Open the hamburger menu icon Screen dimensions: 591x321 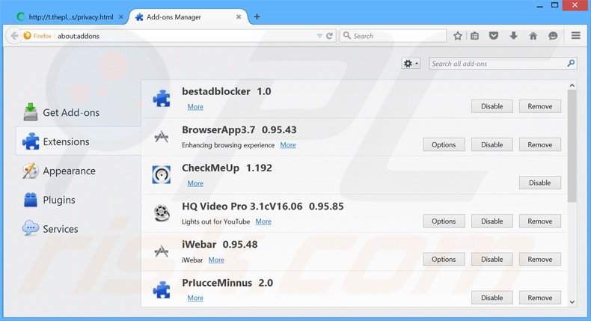pyautogui.click(x=575, y=36)
